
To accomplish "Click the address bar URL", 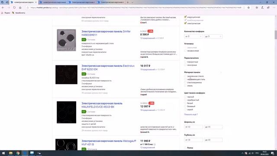I will pyautogui.click(x=135, y=8).
